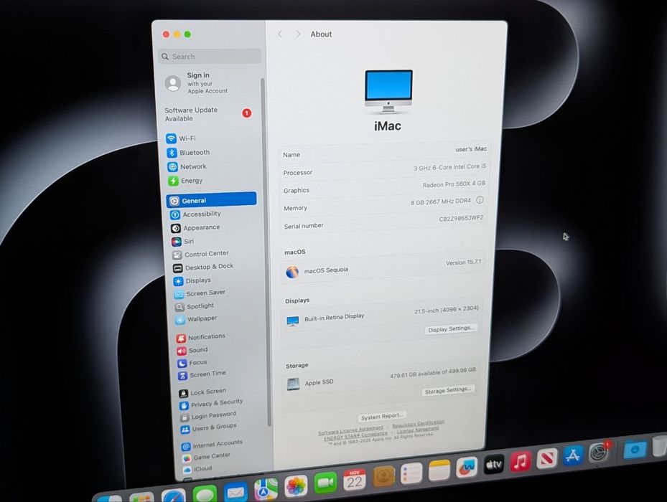Open FaceTime from the Dock

coord(325,483)
